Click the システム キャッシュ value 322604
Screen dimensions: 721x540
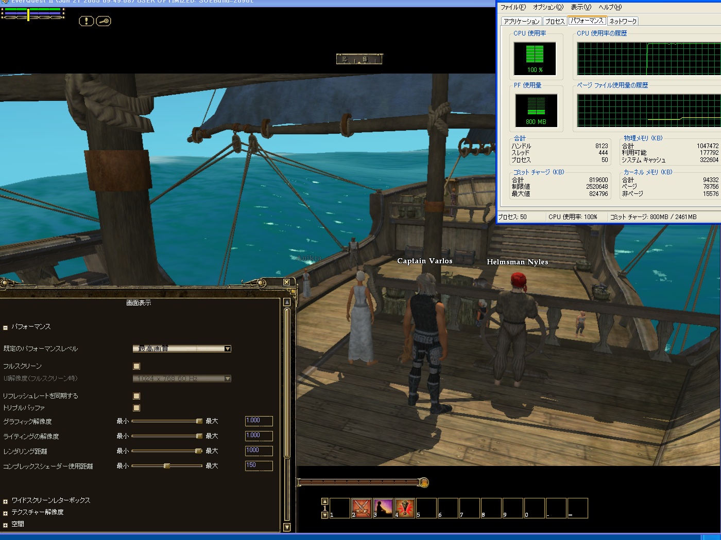709,160
